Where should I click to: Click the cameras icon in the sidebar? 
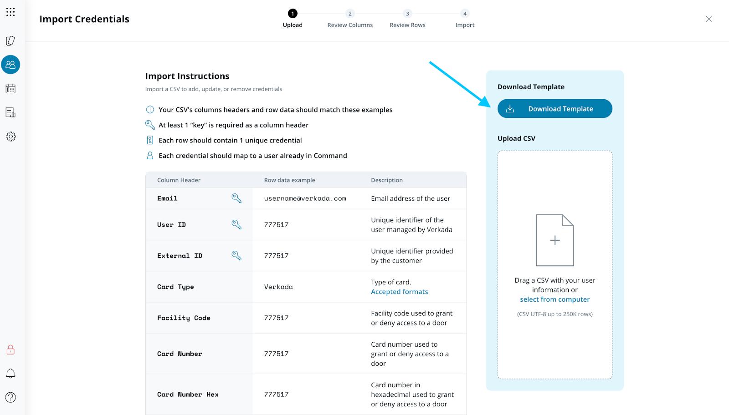point(10,41)
